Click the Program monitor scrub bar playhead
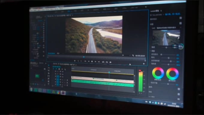Viewport: 204px width, 115px height. click(x=84, y=57)
